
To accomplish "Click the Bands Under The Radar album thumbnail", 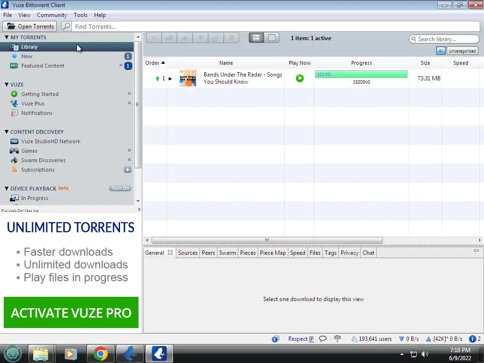I will click(x=188, y=78).
